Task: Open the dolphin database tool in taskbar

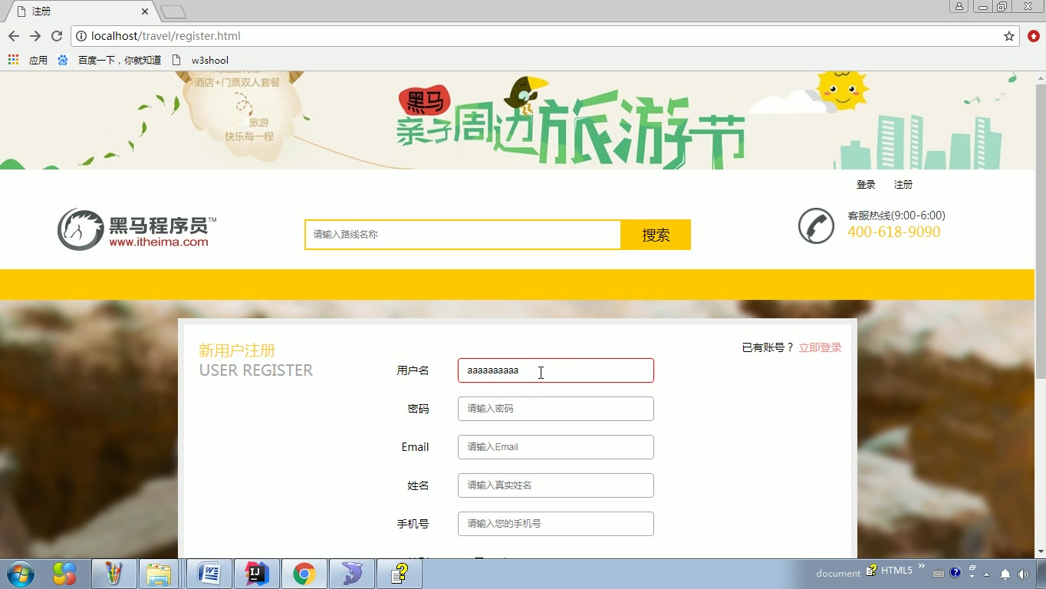Action: point(351,574)
